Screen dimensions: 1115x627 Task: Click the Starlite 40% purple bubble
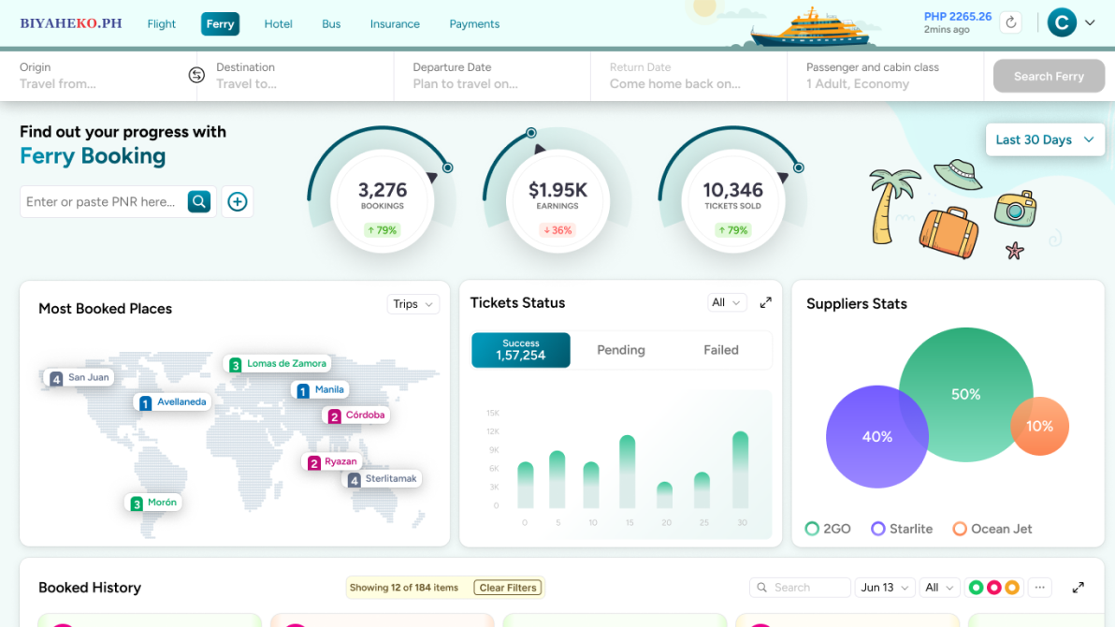coord(865,438)
